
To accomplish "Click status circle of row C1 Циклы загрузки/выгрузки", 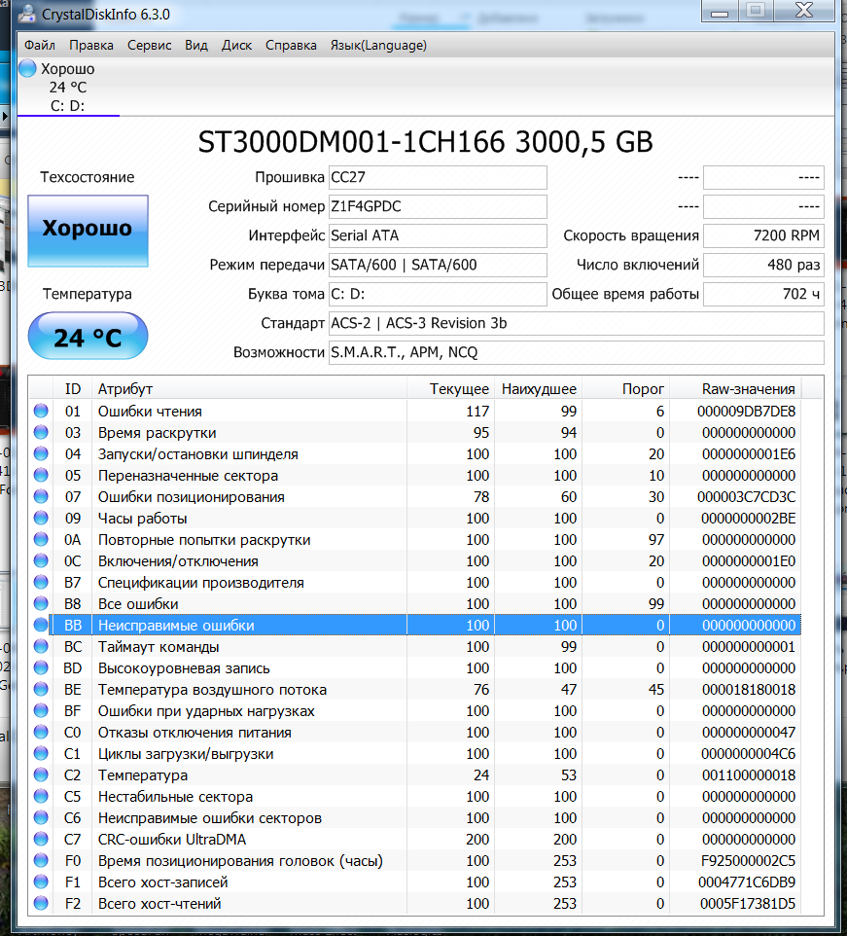I will tap(41, 753).
